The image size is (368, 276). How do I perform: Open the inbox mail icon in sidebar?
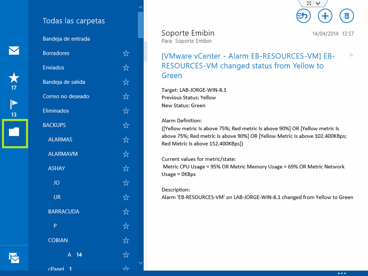point(14,50)
